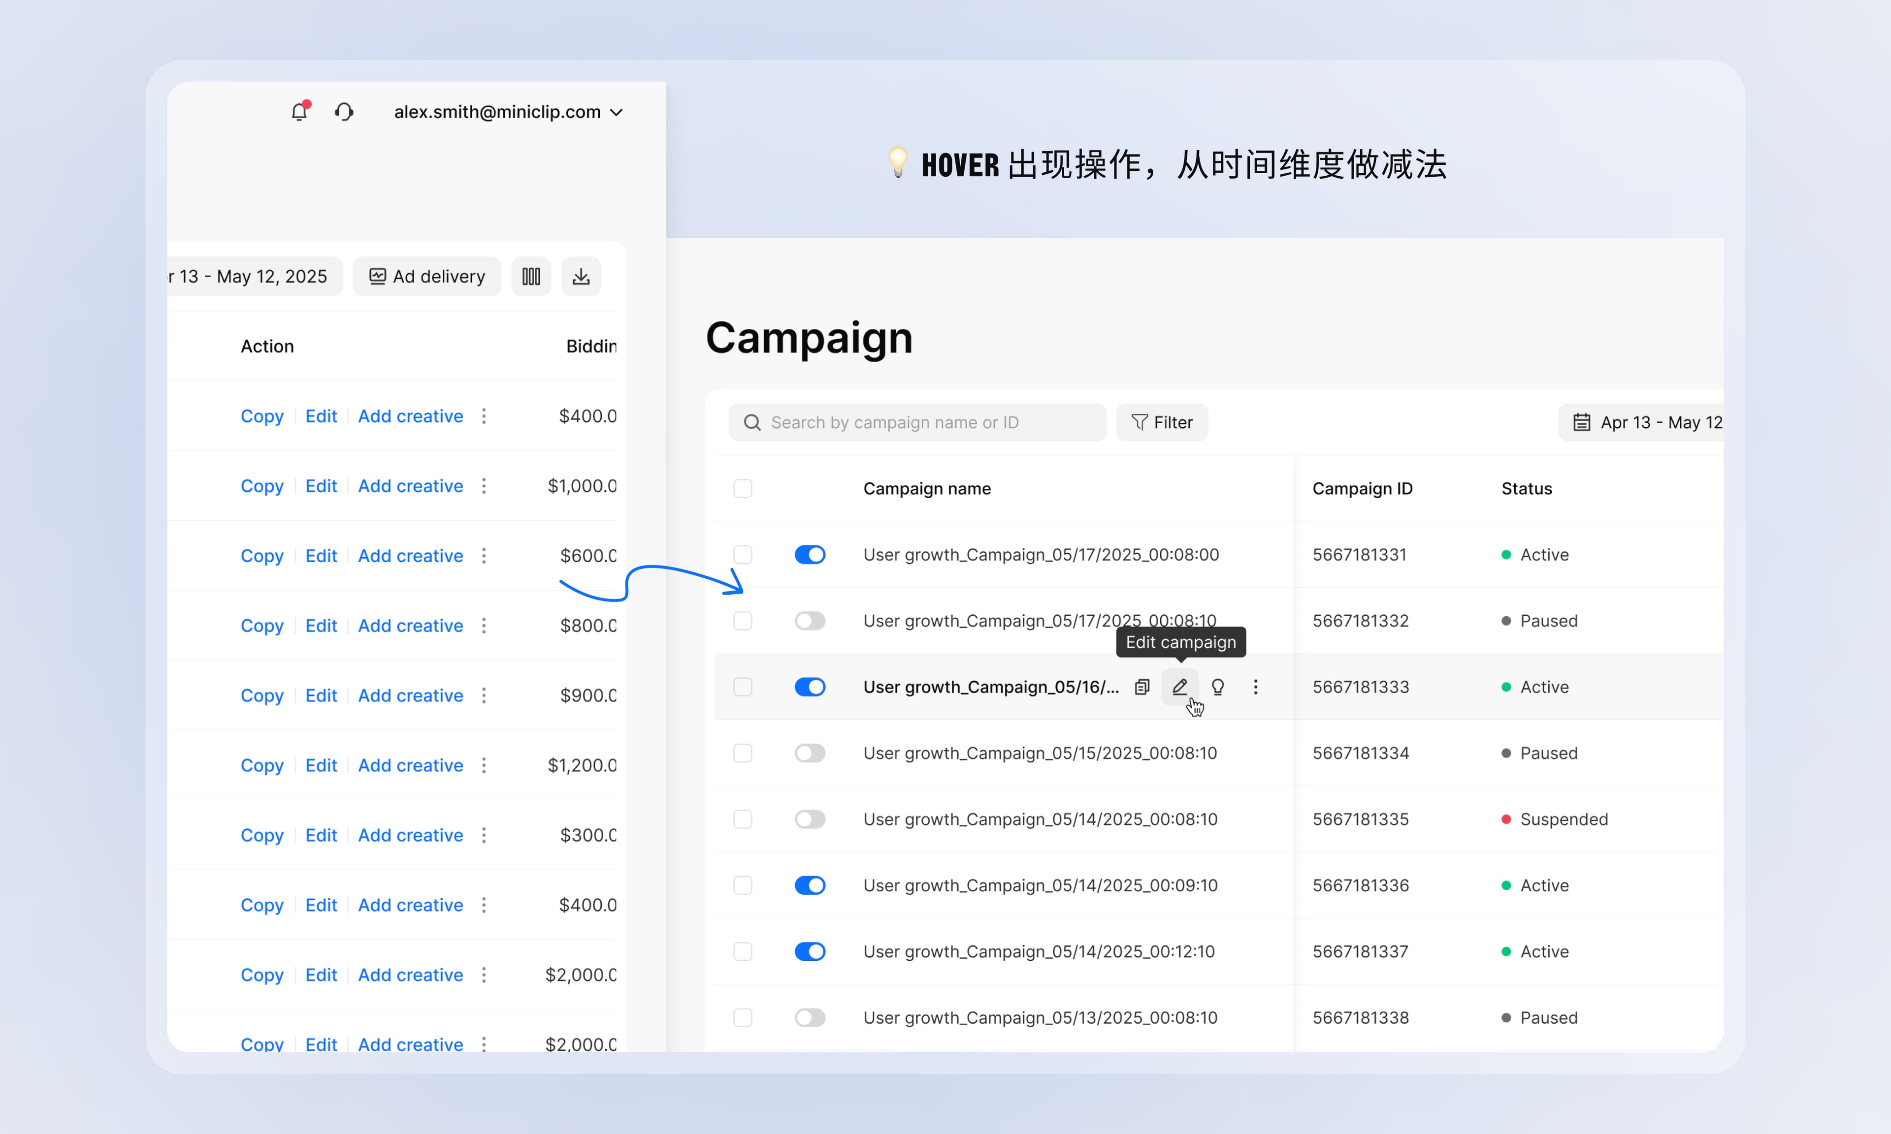Disable the toggle for campaign 5667181337

pyautogui.click(x=810, y=951)
